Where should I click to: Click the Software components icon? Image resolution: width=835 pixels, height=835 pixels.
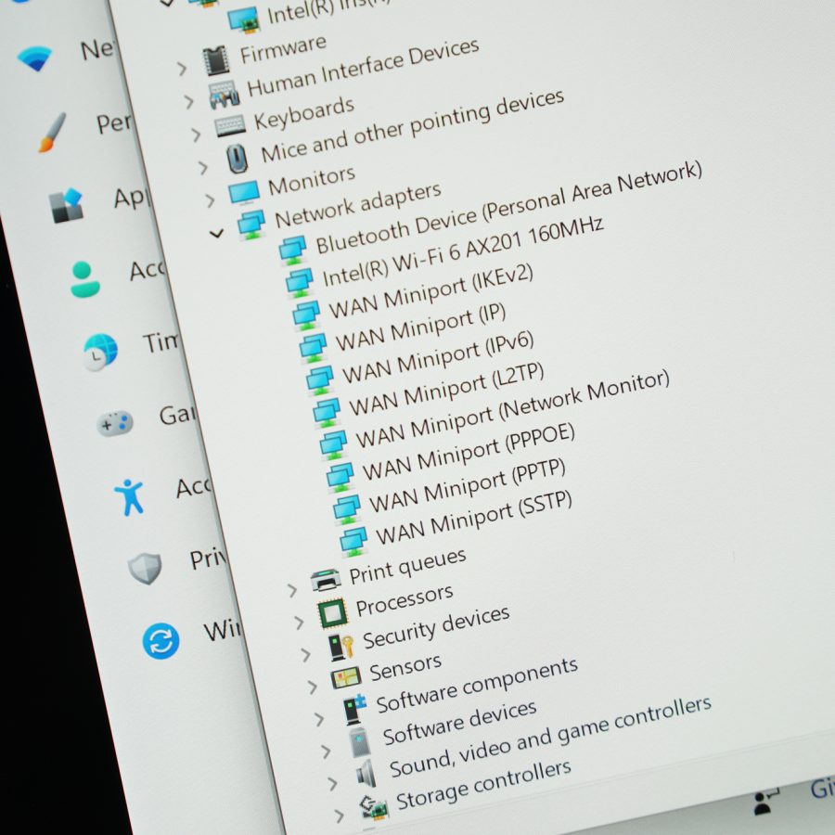pyautogui.click(x=354, y=709)
